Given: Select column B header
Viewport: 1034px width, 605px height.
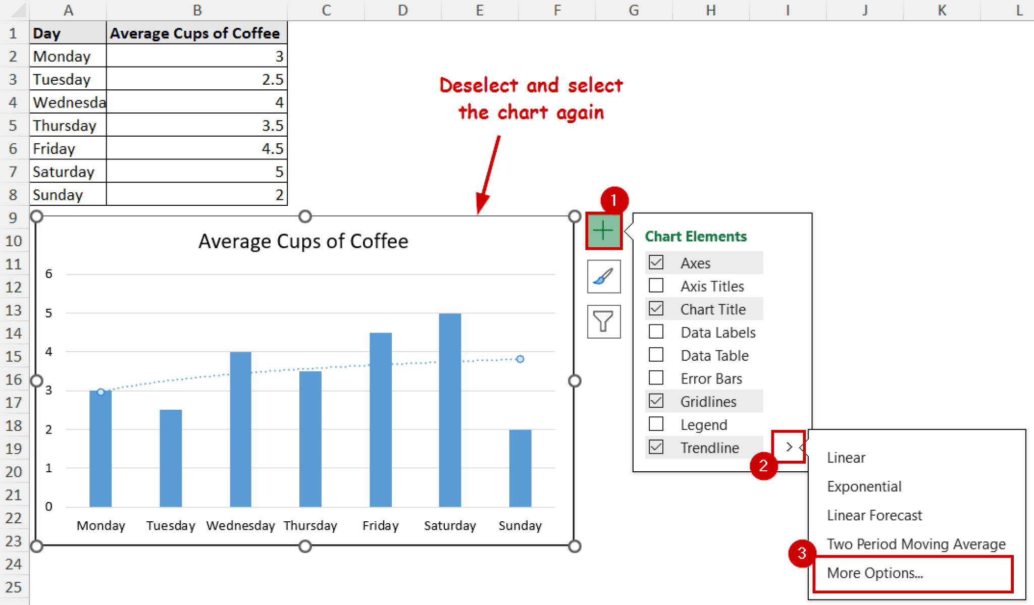Looking at the screenshot, I should click(197, 10).
